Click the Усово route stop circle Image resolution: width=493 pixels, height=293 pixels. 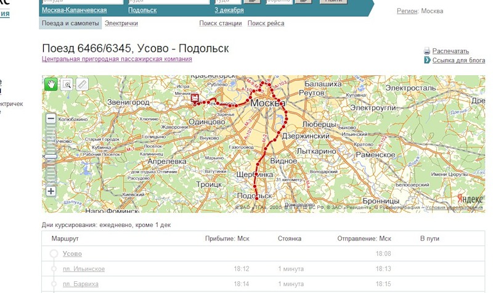[54, 254]
